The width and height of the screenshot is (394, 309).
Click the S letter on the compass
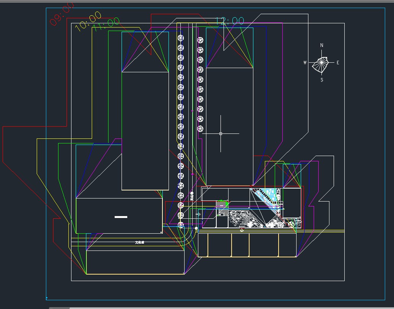[x=322, y=80]
